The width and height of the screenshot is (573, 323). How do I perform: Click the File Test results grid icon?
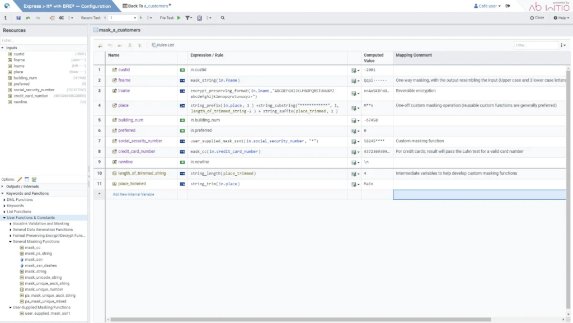pyautogui.click(x=200, y=18)
